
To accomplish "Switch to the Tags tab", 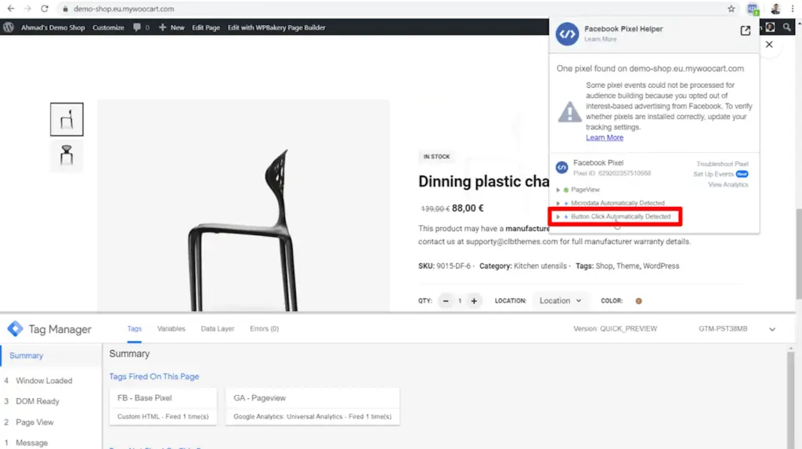I will pyautogui.click(x=134, y=328).
